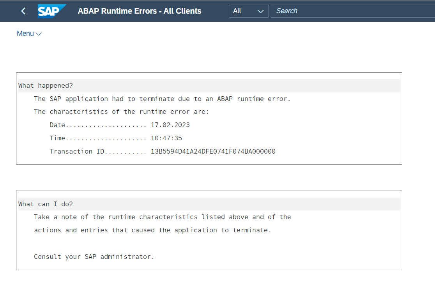Click the SAP logo
The height and width of the screenshot is (299, 435).
click(52, 11)
